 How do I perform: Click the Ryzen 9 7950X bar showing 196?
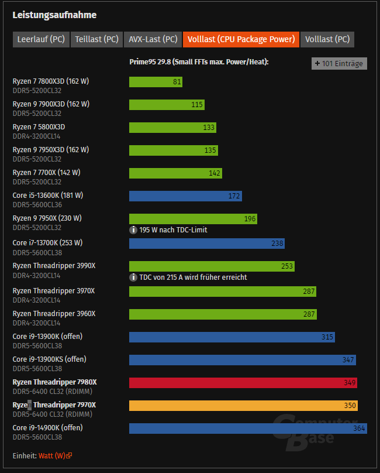point(193,219)
